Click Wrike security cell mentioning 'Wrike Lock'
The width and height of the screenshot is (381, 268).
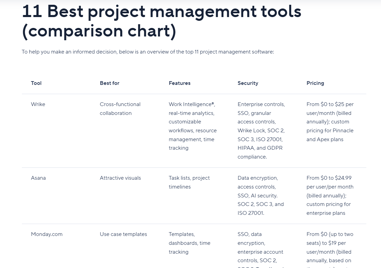click(261, 131)
